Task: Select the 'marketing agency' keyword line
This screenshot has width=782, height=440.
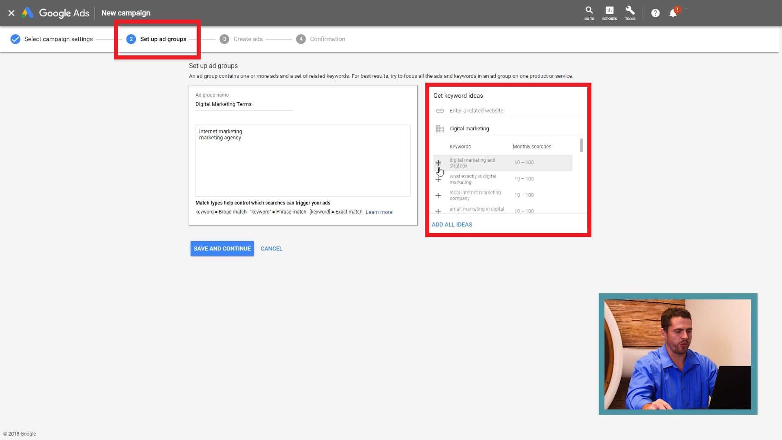Action: [x=220, y=138]
